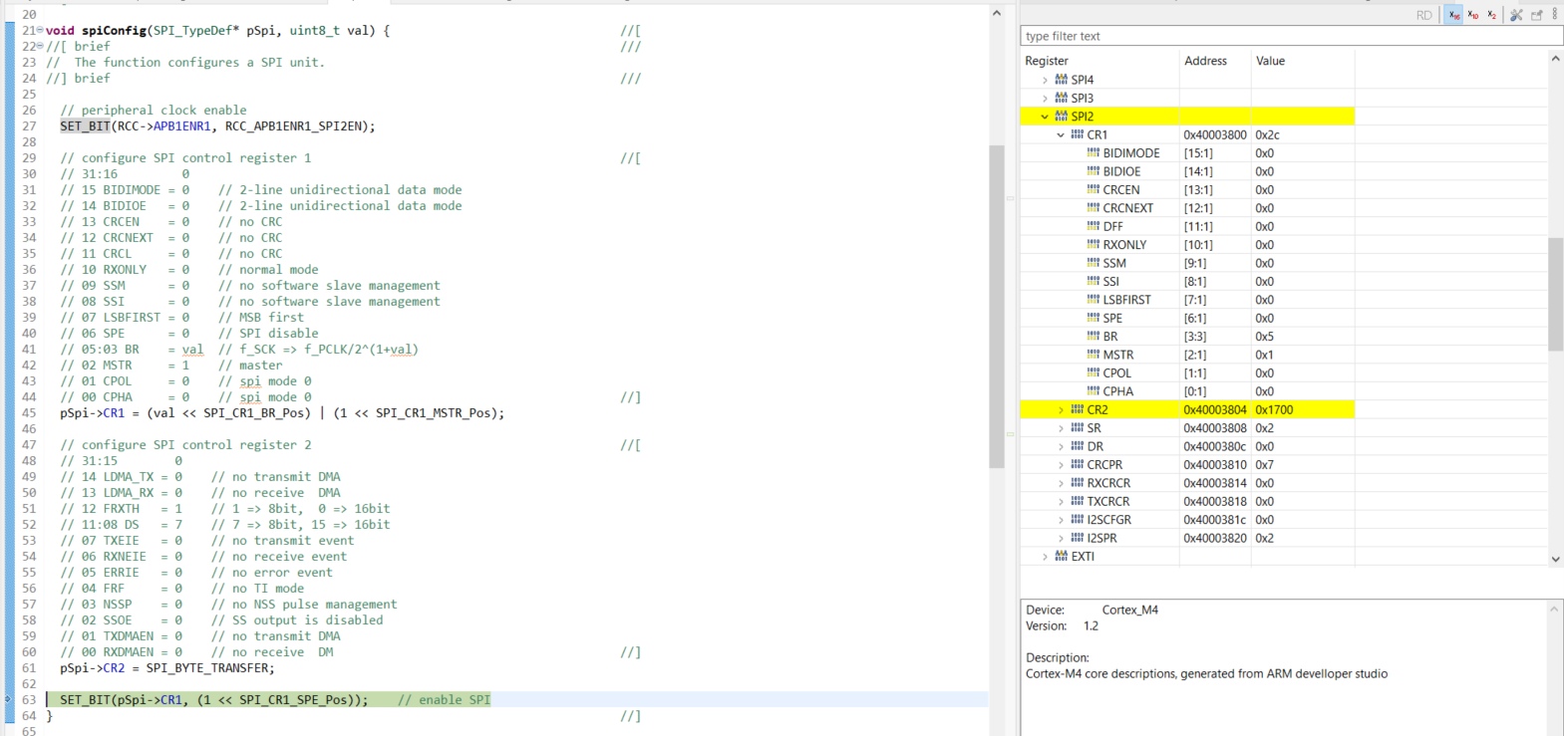Click the editor scroll up arrow

click(996, 13)
